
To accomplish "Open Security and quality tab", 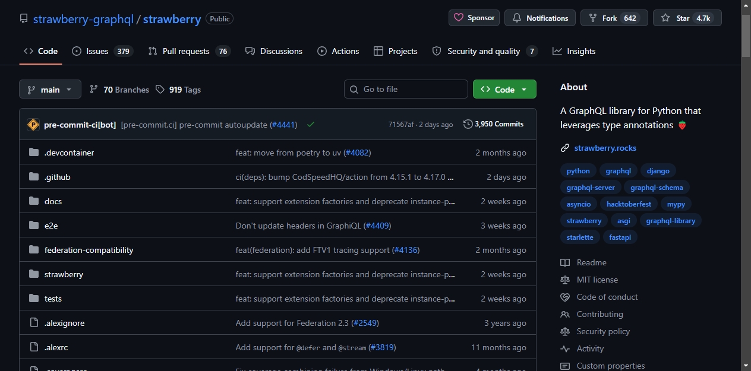I will [485, 51].
